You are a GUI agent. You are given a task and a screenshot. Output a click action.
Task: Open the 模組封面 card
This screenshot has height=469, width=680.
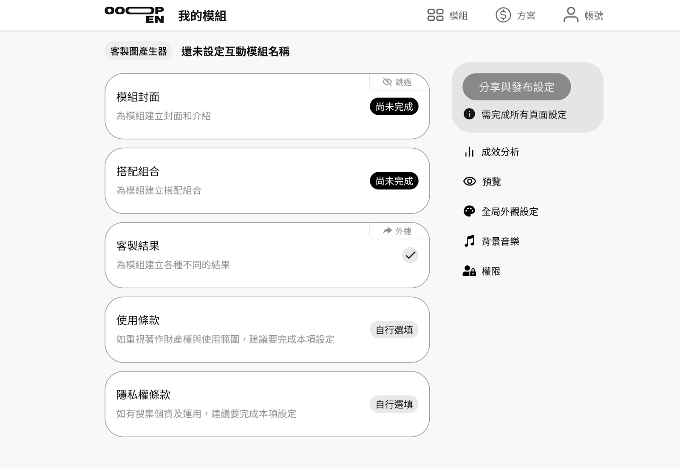(x=267, y=106)
